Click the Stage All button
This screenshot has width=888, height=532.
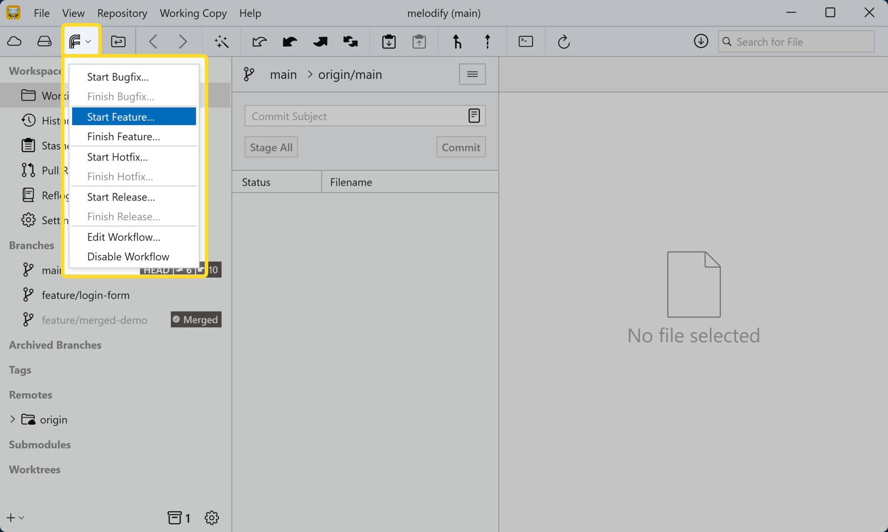pyautogui.click(x=271, y=147)
